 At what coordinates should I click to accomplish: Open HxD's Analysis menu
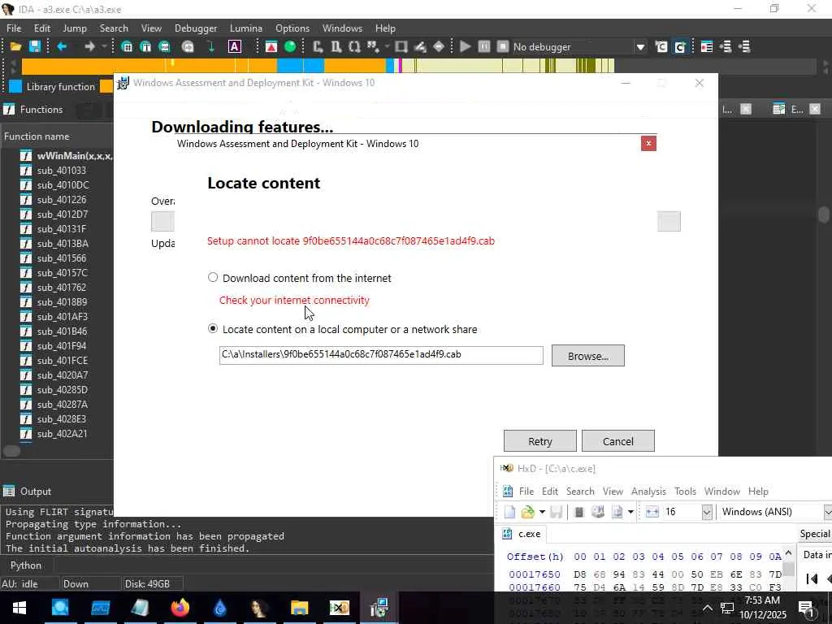click(648, 492)
